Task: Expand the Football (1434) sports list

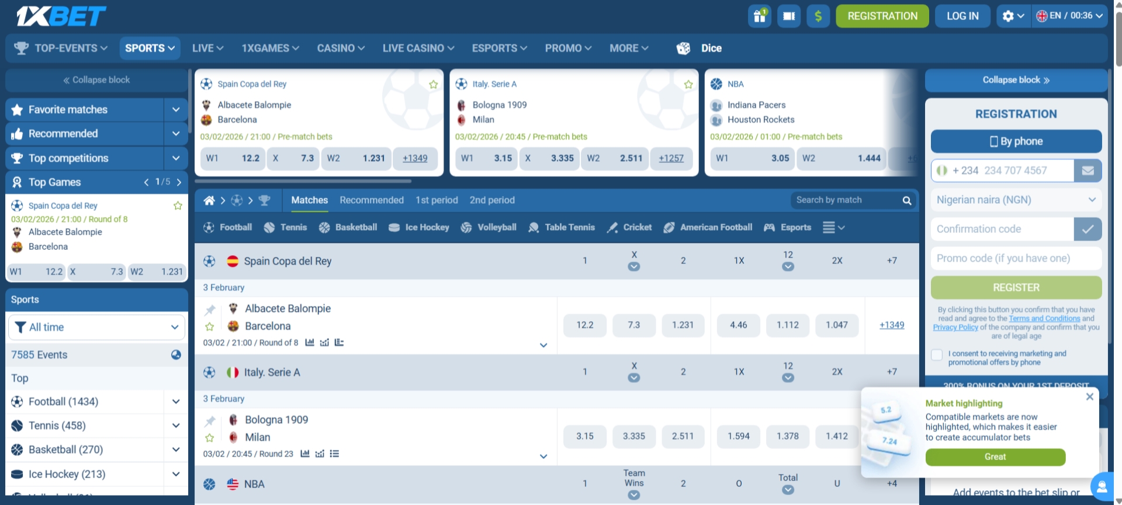Action: point(175,402)
